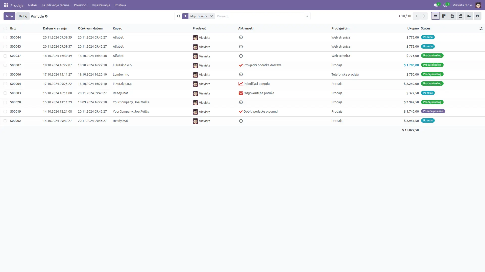485x272 pixels.
Task: Select all quotations via header checkbox
Action: 5,28
